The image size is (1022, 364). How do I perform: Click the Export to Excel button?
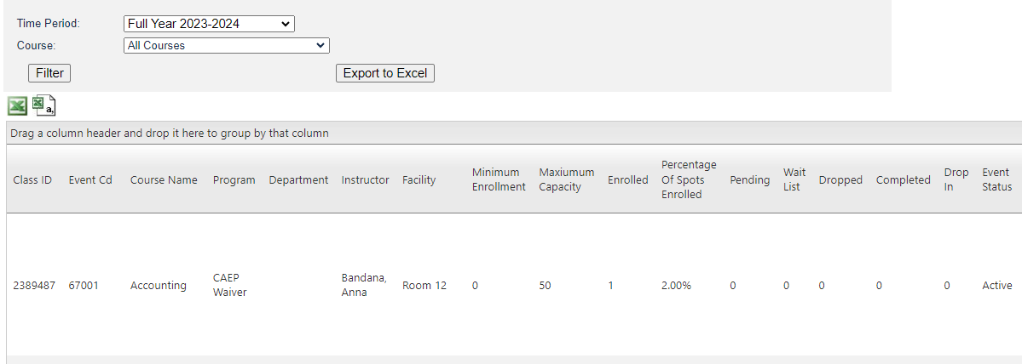point(384,73)
